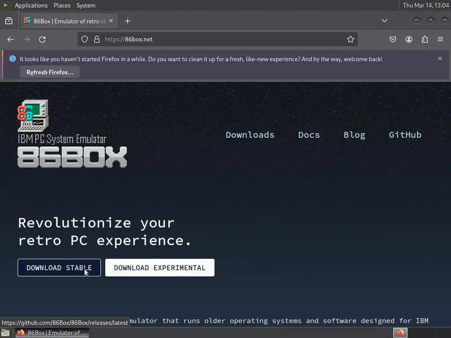Expand the list all tabs chevron

pos(384,21)
